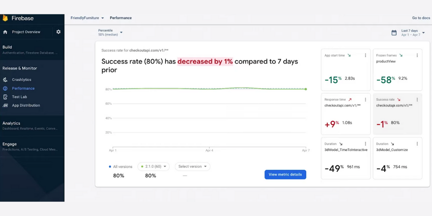Open the overflow menu on App start time card

click(x=365, y=55)
